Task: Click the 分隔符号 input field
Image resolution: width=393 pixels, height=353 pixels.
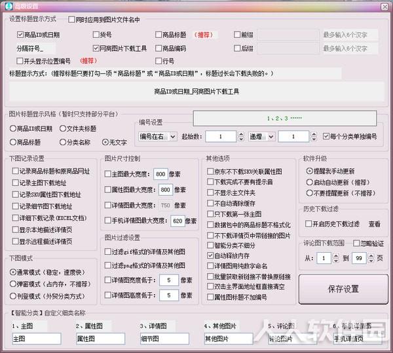Action: pos(35,48)
